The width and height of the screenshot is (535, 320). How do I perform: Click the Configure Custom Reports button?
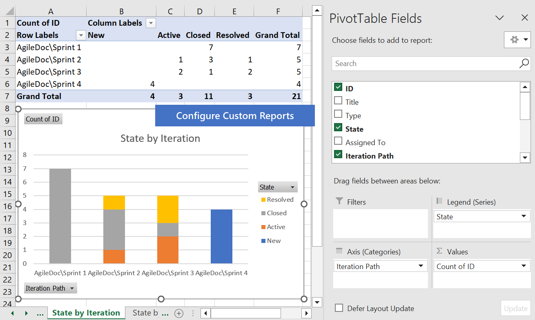pos(235,116)
